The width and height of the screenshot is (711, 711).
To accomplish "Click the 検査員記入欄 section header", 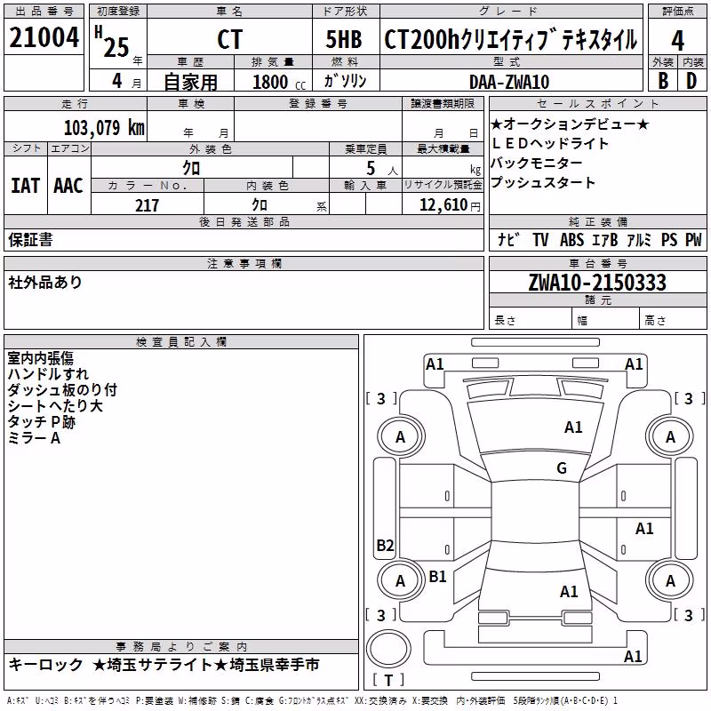I will (x=181, y=342).
